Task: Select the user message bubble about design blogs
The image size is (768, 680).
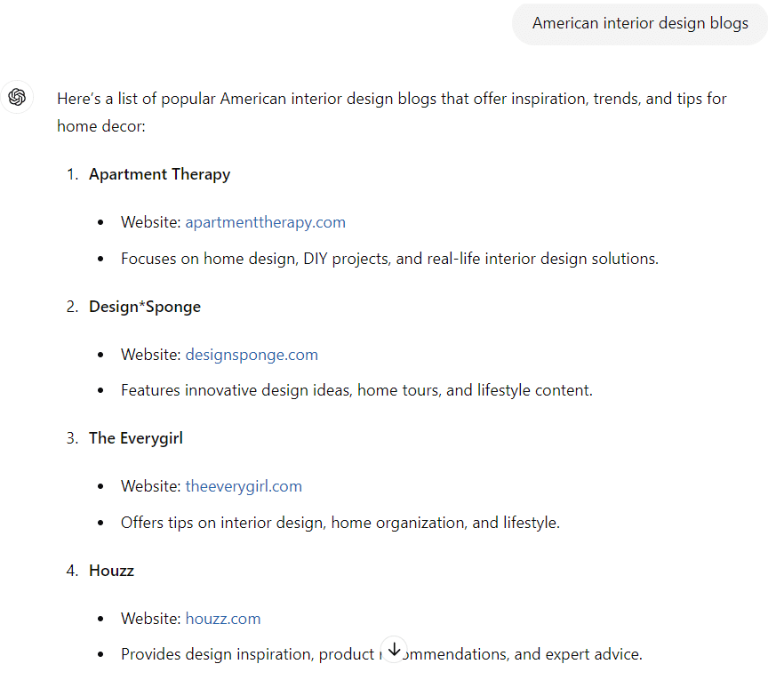Action: click(x=639, y=23)
